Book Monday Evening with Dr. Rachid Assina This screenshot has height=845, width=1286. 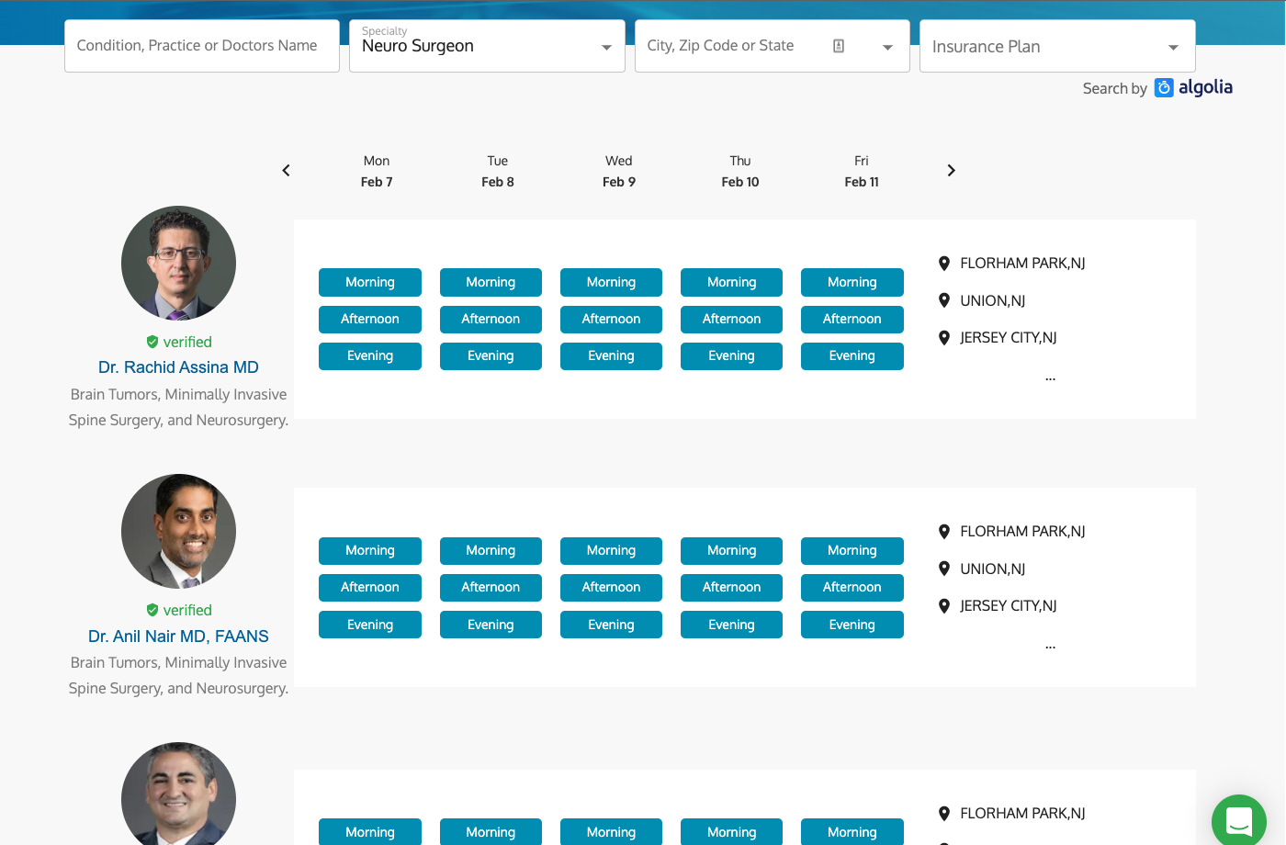pyautogui.click(x=370, y=355)
